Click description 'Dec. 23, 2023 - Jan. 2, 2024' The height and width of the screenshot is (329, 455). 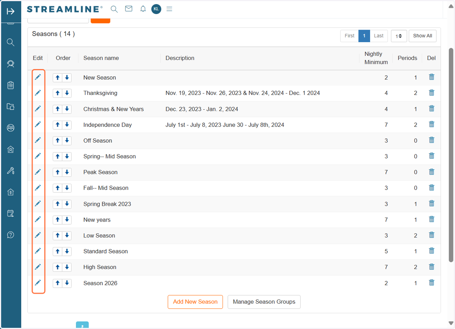[x=202, y=109]
